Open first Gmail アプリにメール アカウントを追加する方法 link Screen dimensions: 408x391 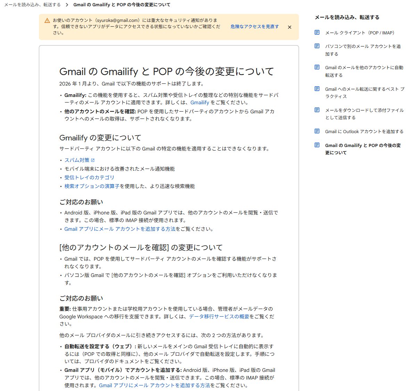[x=120, y=229]
